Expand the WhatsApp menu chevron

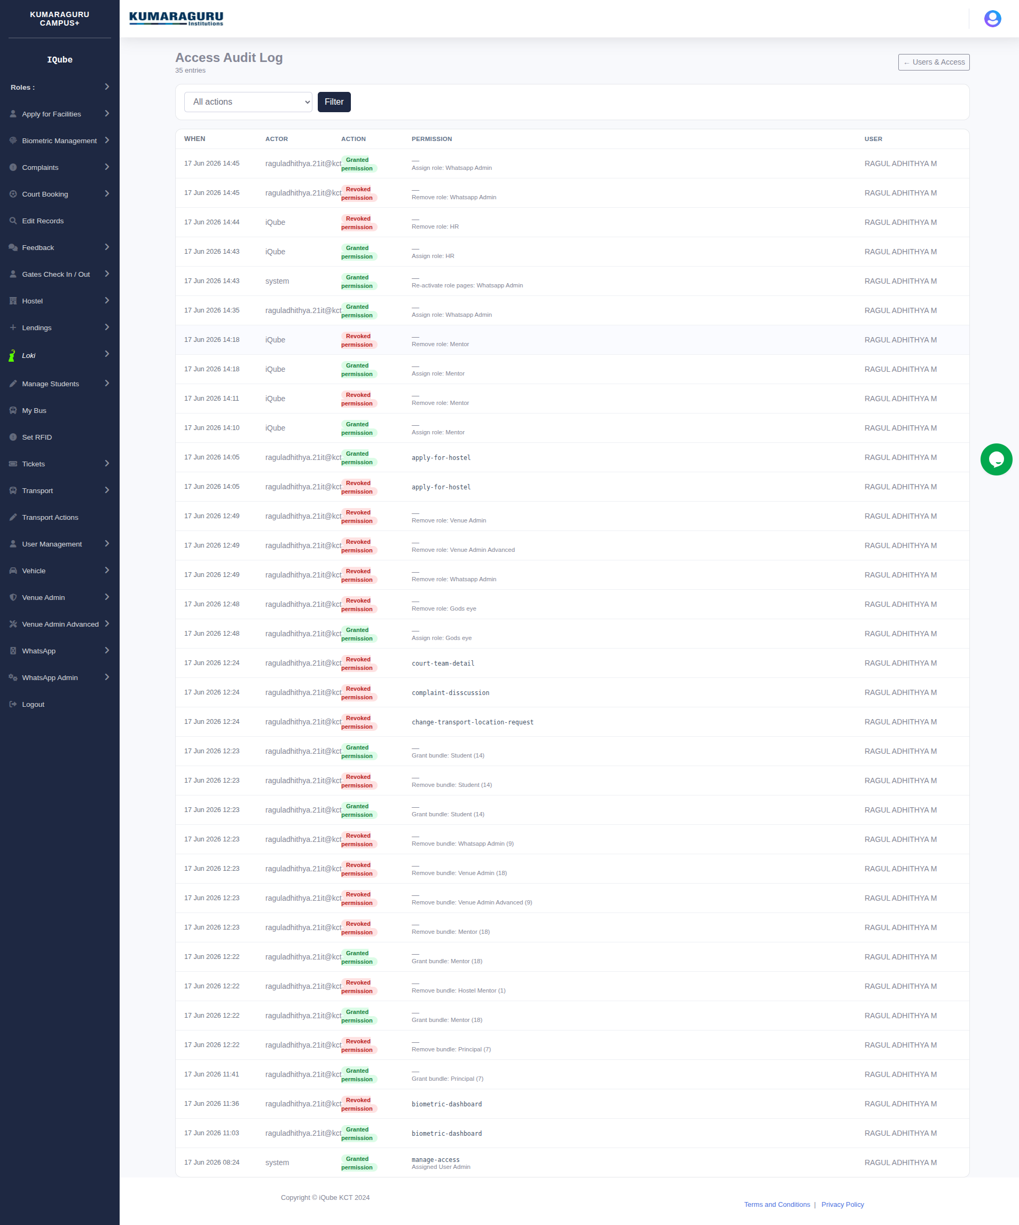pos(107,651)
